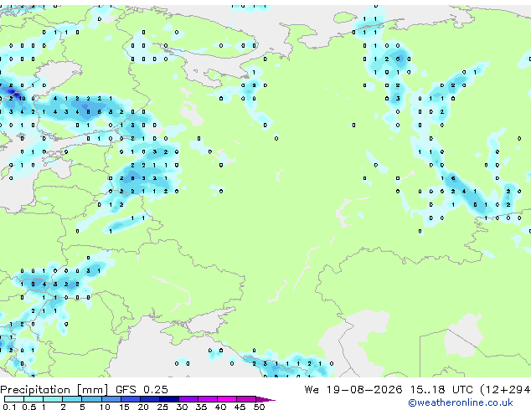Click the legend swatch between 5 and 10
Screen dimensions: 531x410
click(x=91, y=399)
